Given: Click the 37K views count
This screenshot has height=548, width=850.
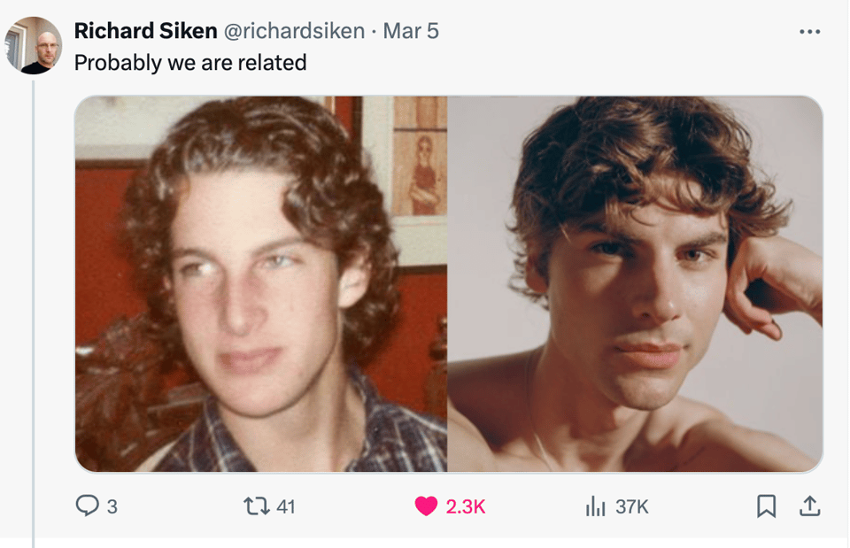Looking at the screenshot, I should point(632,506).
